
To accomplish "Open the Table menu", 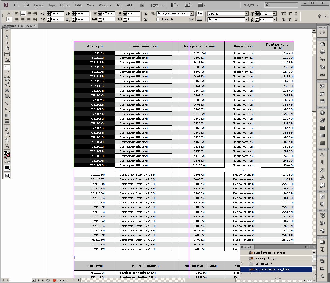I will pyautogui.click(x=78, y=5).
